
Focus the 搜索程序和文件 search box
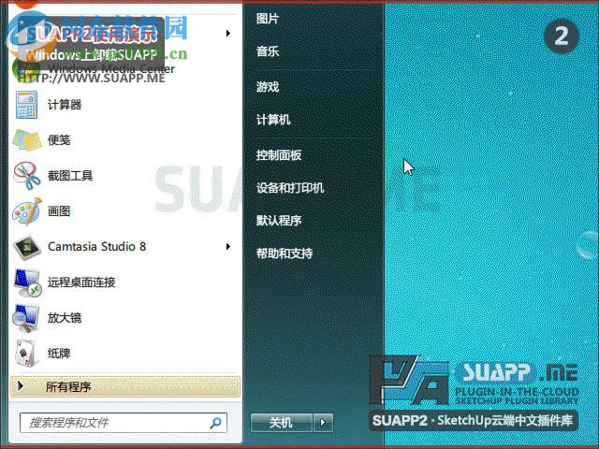[x=124, y=423]
